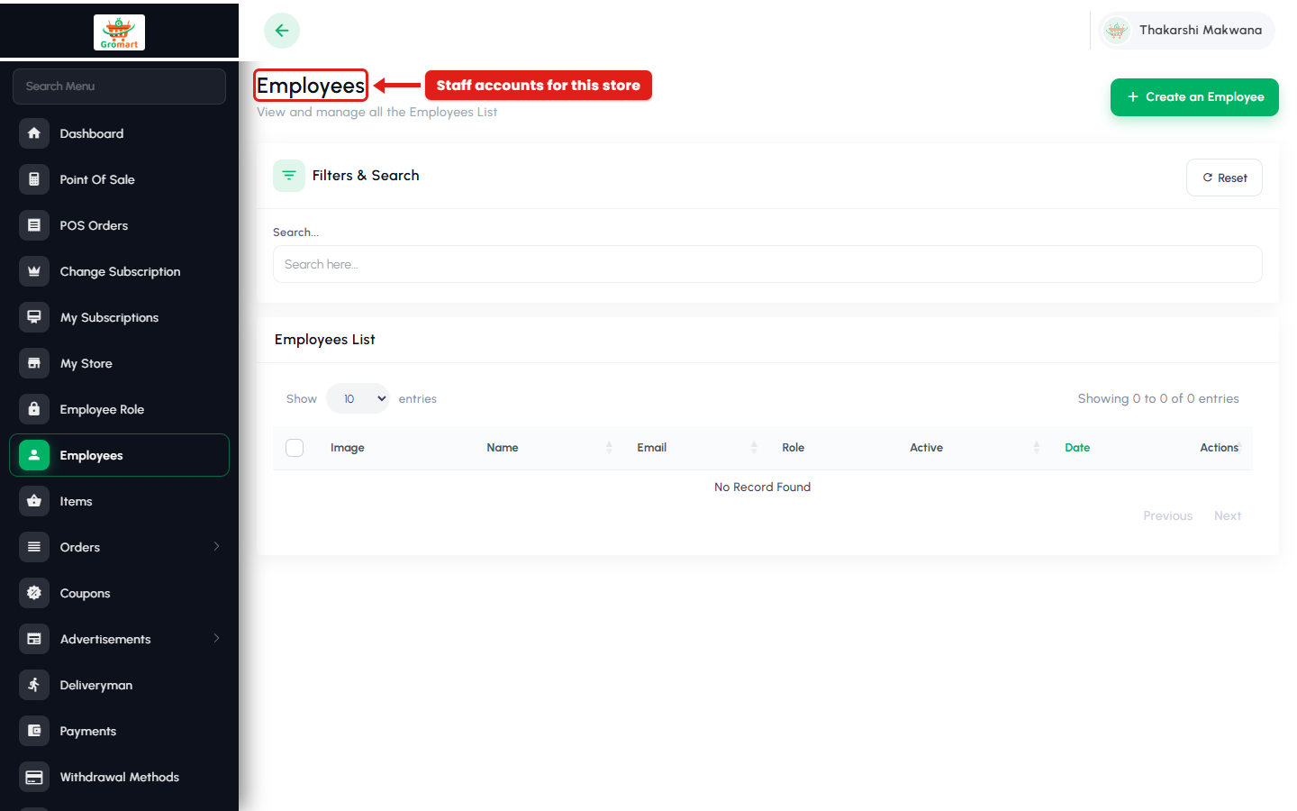Click the Coupons badge icon
Viewport: 1297px width, 811px height.
pos(34,593)
